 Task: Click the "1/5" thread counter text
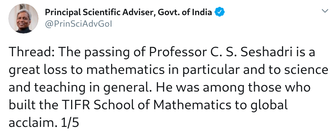pyautogui.click(x=70, y=123)
